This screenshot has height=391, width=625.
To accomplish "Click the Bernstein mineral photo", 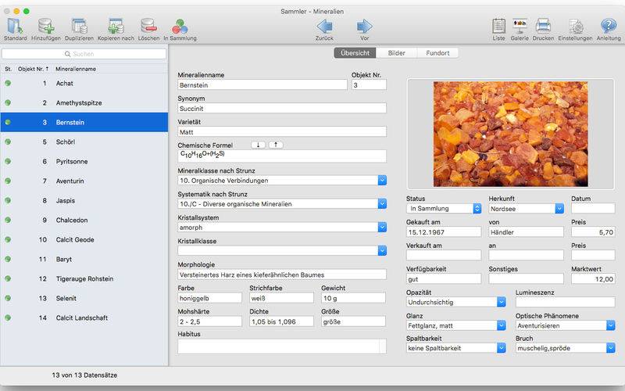I will coord(511,134).
